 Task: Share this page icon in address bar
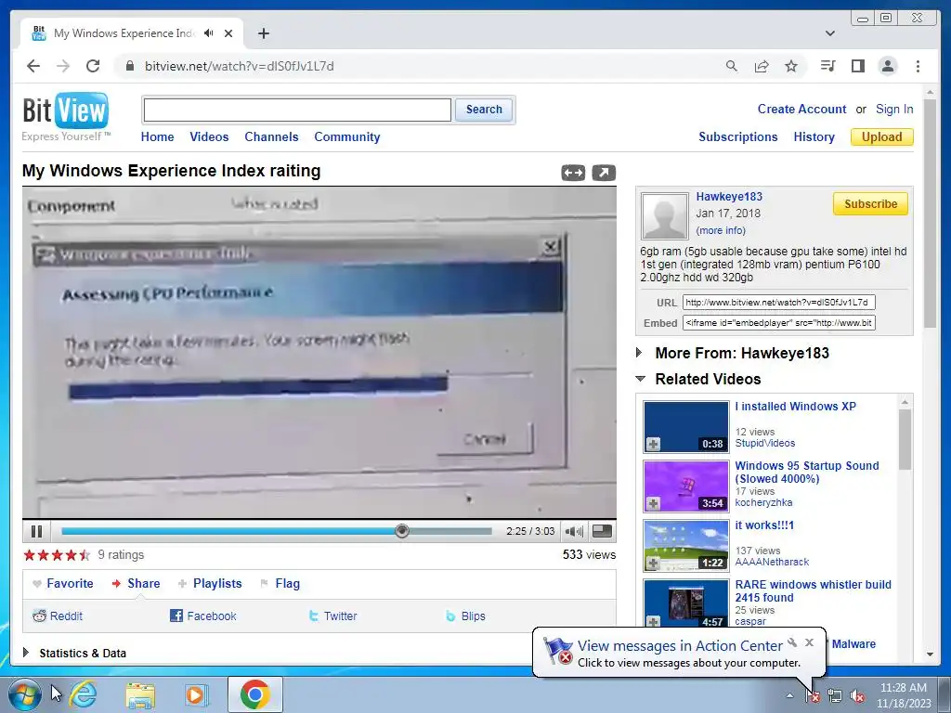point(762,66)
